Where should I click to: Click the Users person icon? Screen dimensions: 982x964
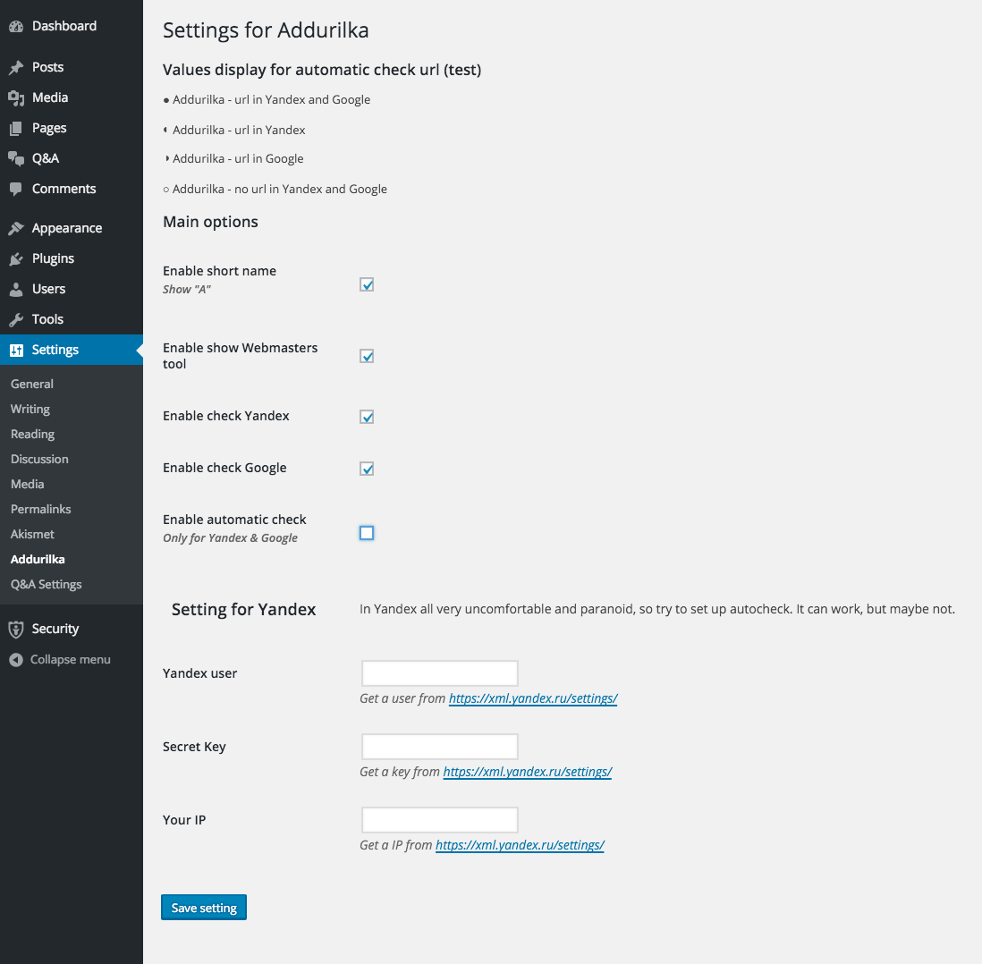(16, 290)
